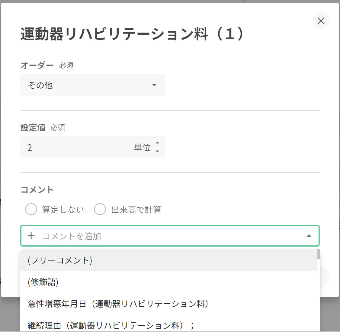Select the 算定しない radio button
The width and height of the screenshot is (340, 332).
31,209
